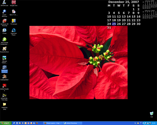Click first Quick Launch icon beside Start
The height and width of the screenshot is (125, 157).
coord(14,123)
